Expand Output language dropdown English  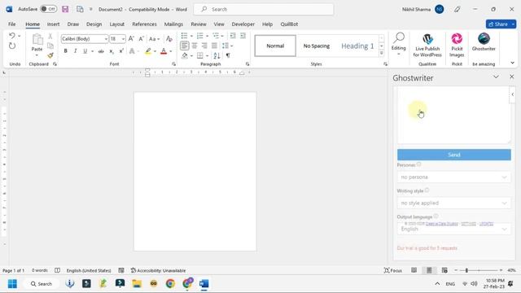454,229
